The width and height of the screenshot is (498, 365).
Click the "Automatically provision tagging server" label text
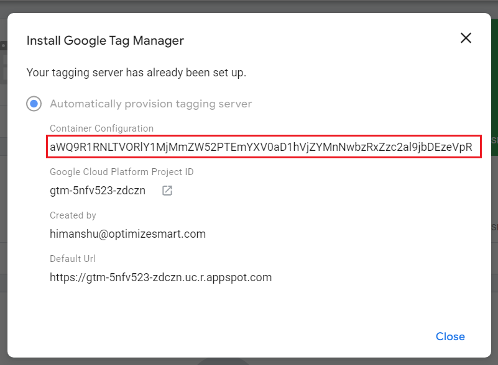tap(150, 104)
